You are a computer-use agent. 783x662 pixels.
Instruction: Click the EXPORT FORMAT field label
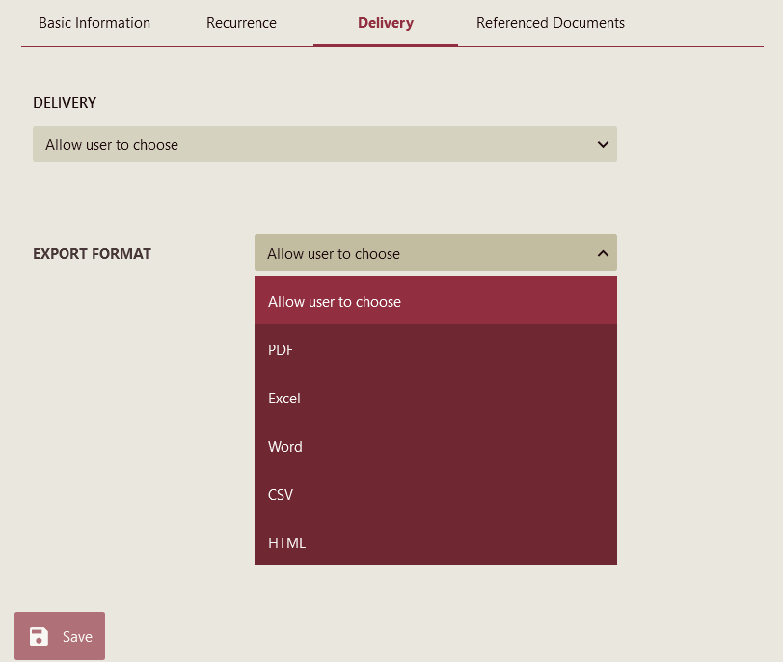pos(92,254)
